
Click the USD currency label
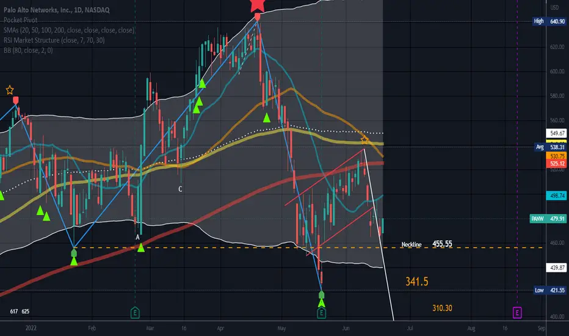(x=554, y=7)
